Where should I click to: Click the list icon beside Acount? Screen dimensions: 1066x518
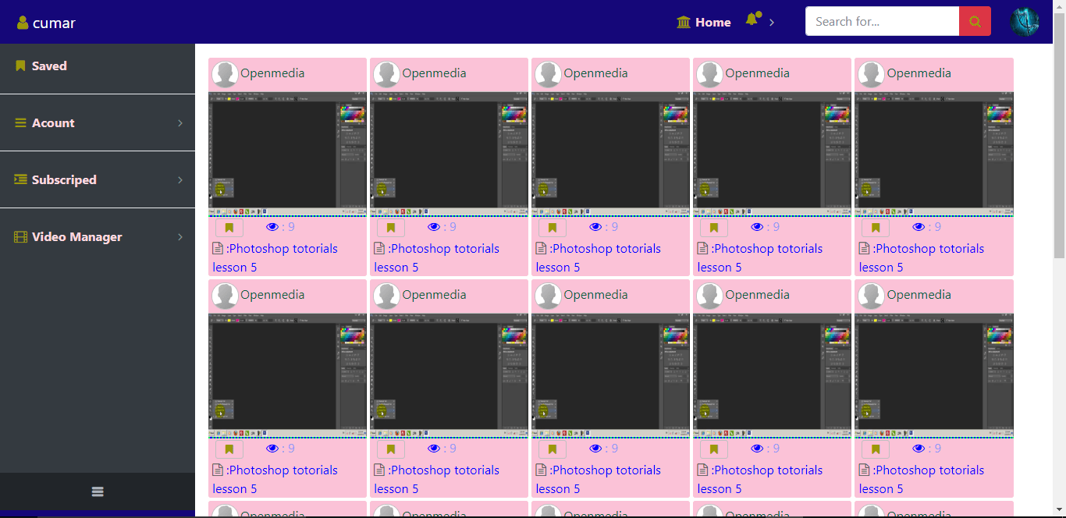20,123
